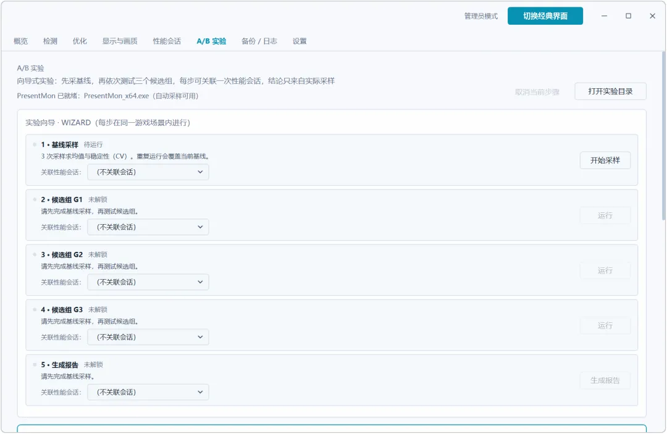Click the 5 • 生成报告 step title
This screenshot has width=667, height=434.
[x=59, y=365]
